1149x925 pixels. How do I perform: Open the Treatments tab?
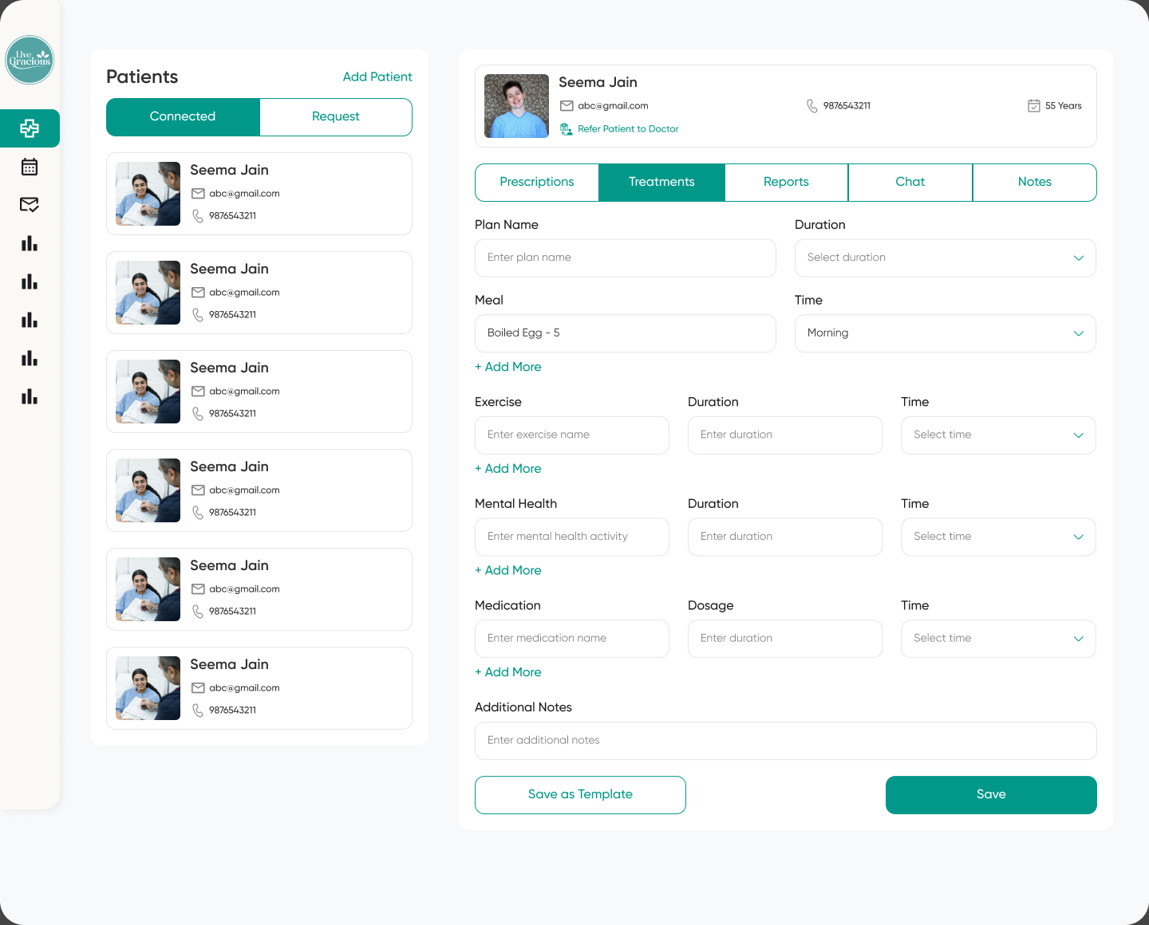661,182
